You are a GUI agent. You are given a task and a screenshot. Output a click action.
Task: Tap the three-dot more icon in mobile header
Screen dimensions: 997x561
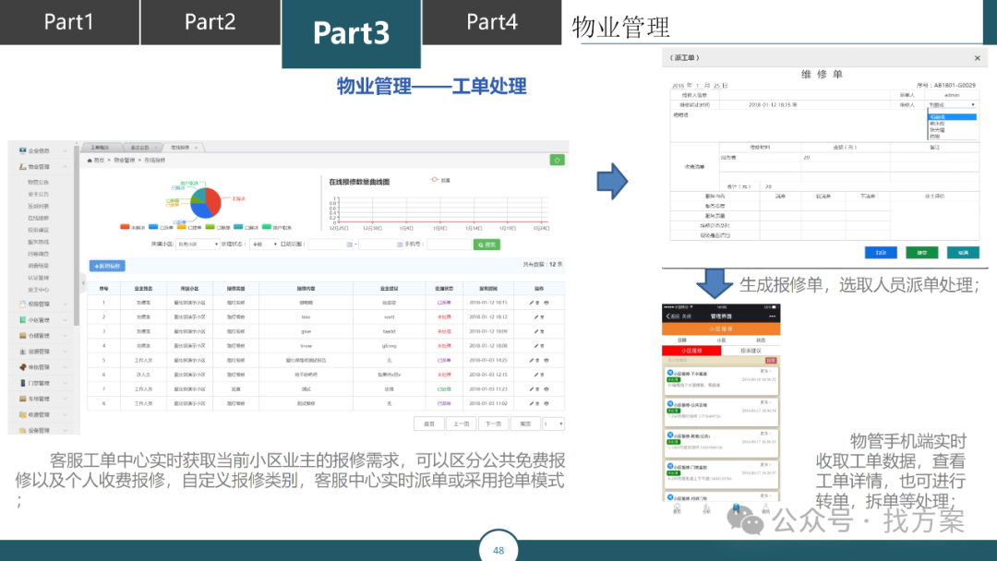click(772, 316)
